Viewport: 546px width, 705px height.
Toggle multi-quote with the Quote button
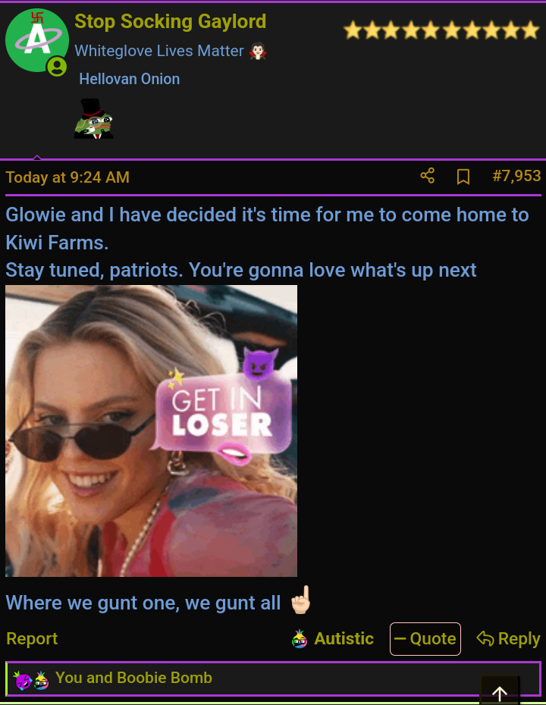(x=425, y=639)
